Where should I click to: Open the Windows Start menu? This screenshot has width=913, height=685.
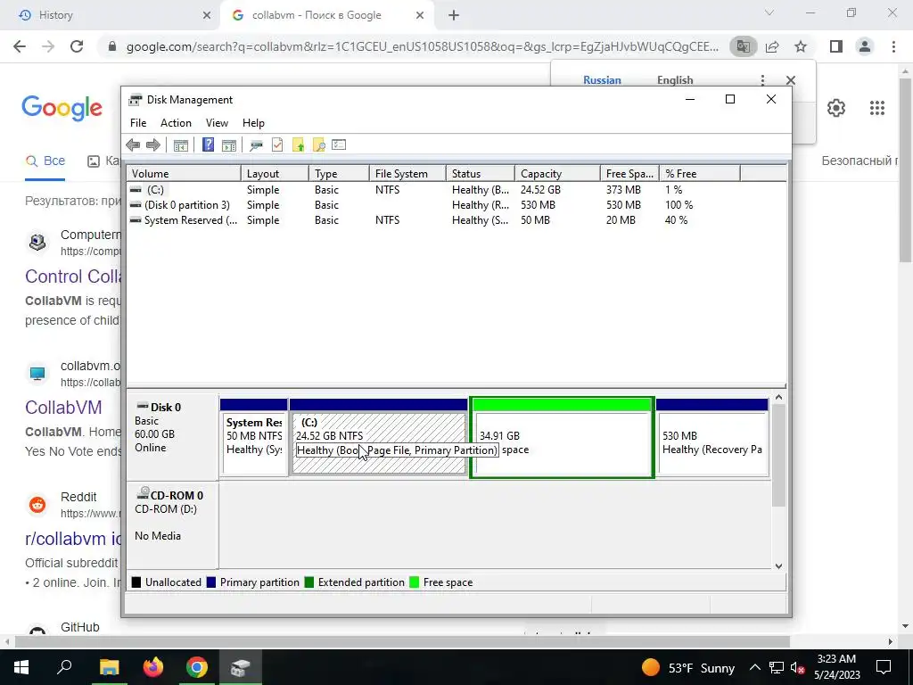coord(21,667)
